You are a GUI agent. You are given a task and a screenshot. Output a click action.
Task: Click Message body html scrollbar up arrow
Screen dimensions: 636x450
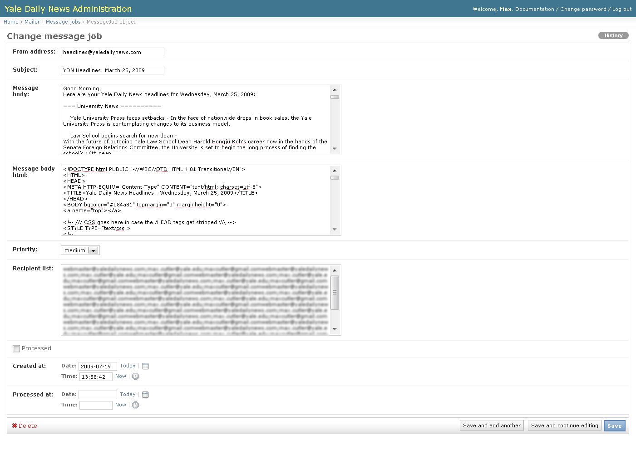(x=335, y=170)
